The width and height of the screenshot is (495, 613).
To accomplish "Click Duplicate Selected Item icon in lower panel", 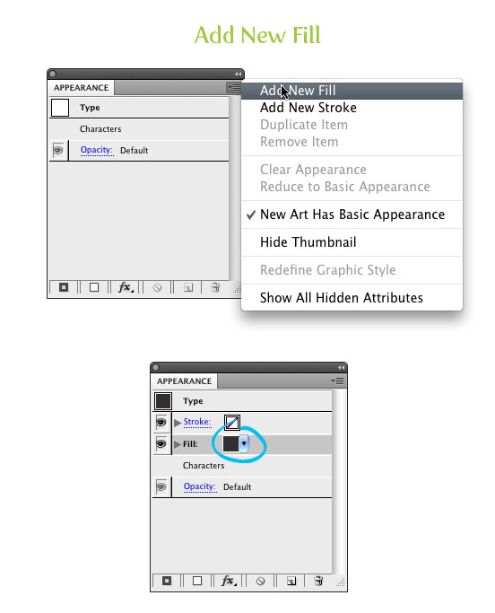I will [x=291, y=581].
